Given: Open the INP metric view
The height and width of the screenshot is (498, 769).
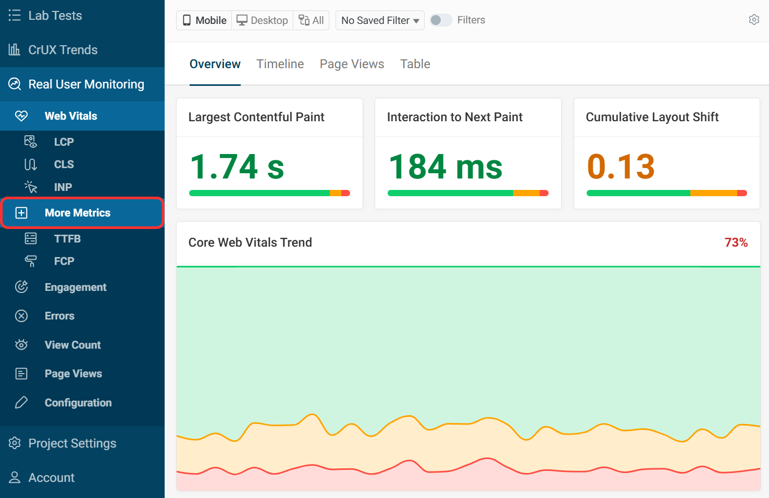Looking at the screenshot, I should [63, 187].
